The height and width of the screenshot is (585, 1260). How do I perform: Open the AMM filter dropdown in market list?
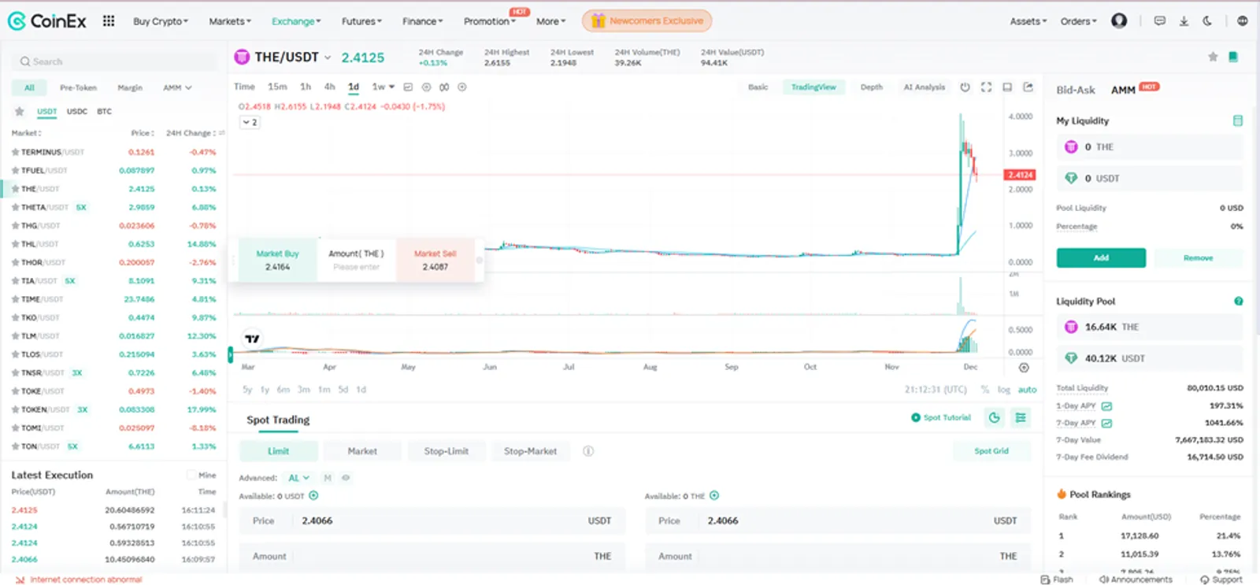pos(177,88)
